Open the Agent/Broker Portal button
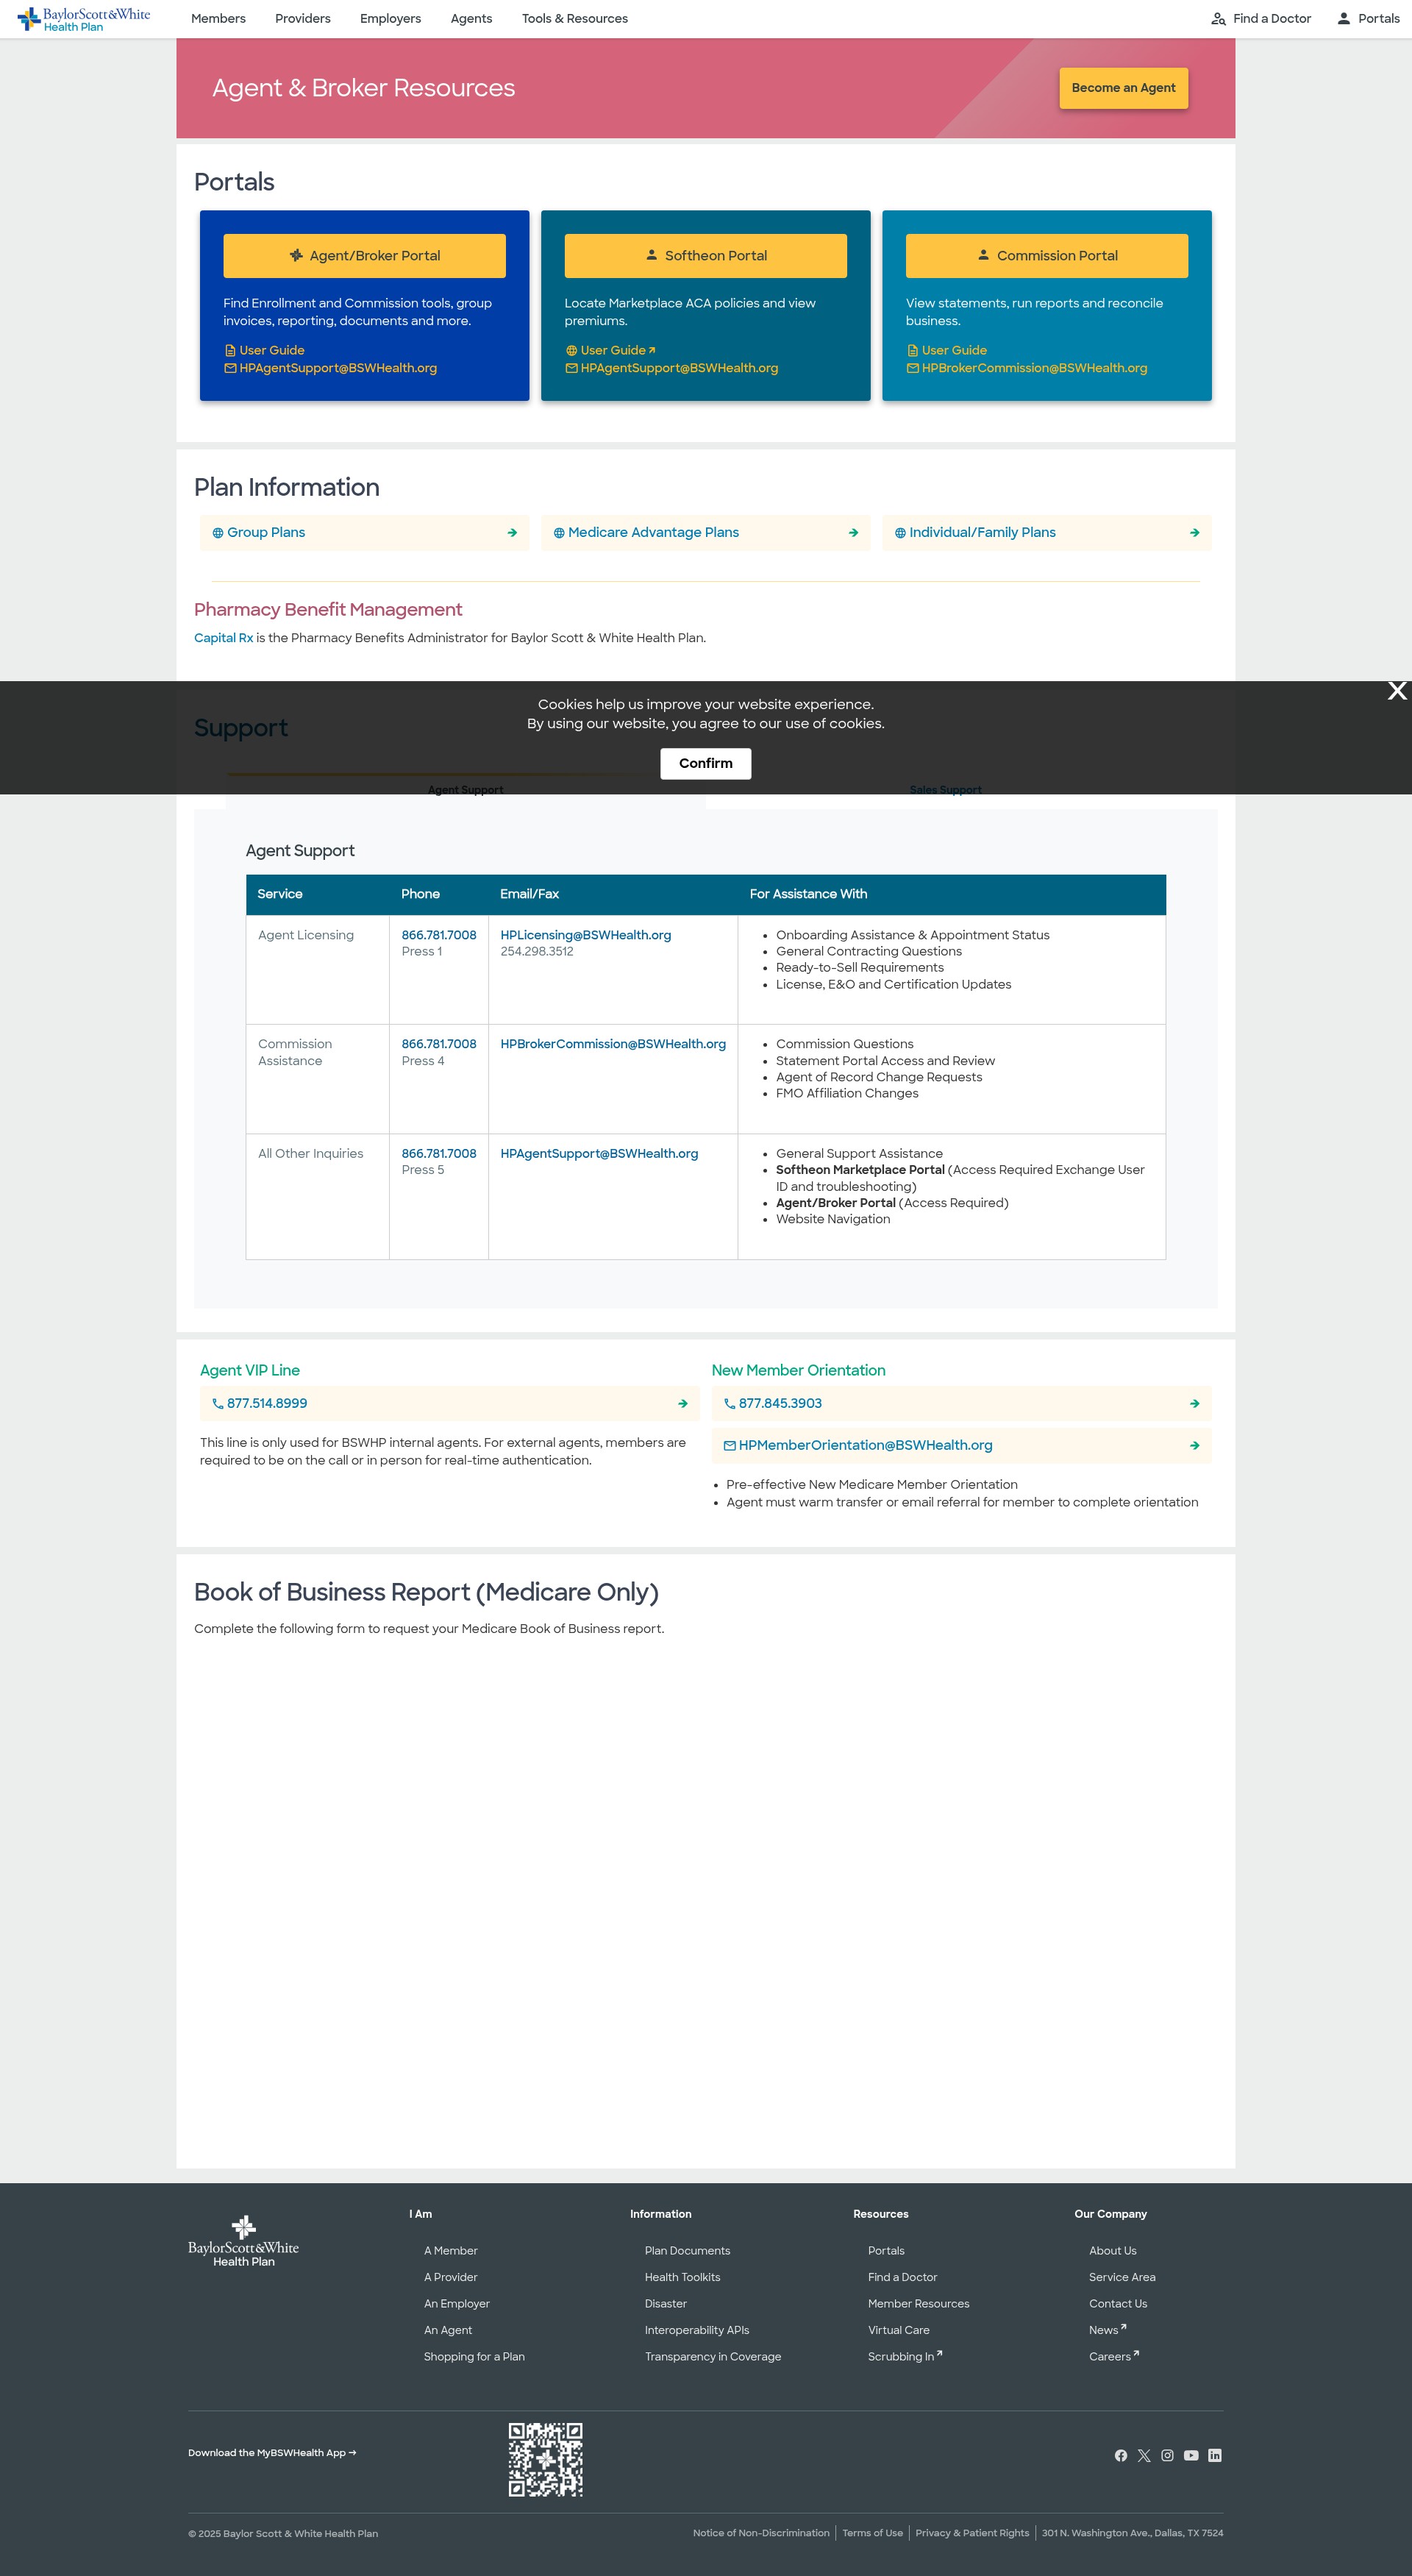The height and width of the screenshot is (2576, 1412). pyautogui.click(x=364, y=256)
